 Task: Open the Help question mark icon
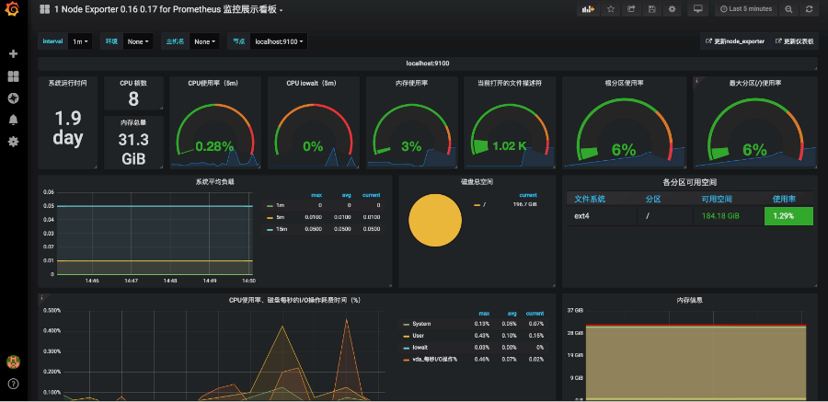pos(13,384)
